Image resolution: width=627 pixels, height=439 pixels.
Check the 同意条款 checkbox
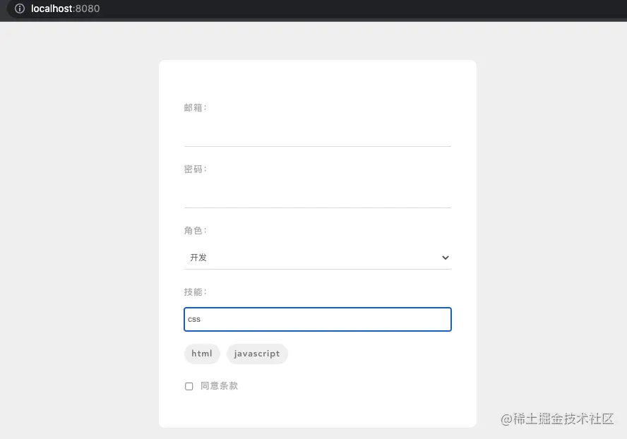coord(189,386)
